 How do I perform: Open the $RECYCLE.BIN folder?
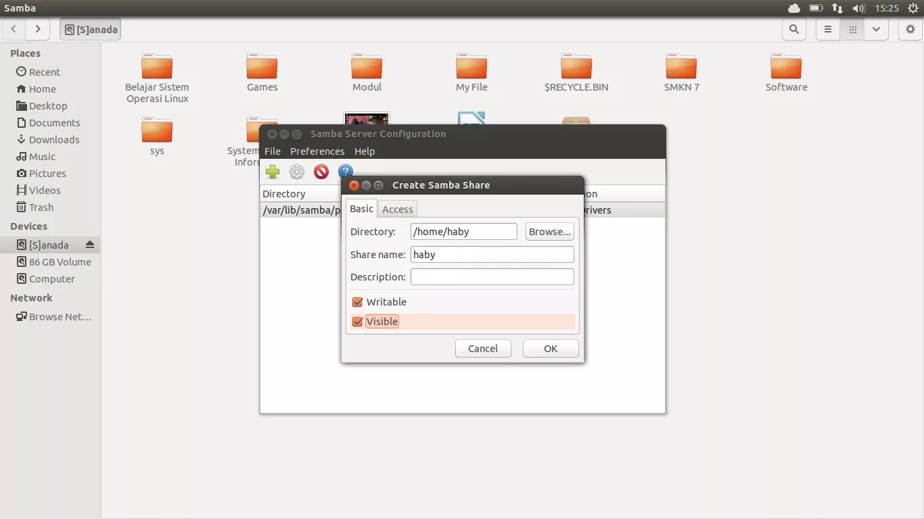[x=576, y=73]
